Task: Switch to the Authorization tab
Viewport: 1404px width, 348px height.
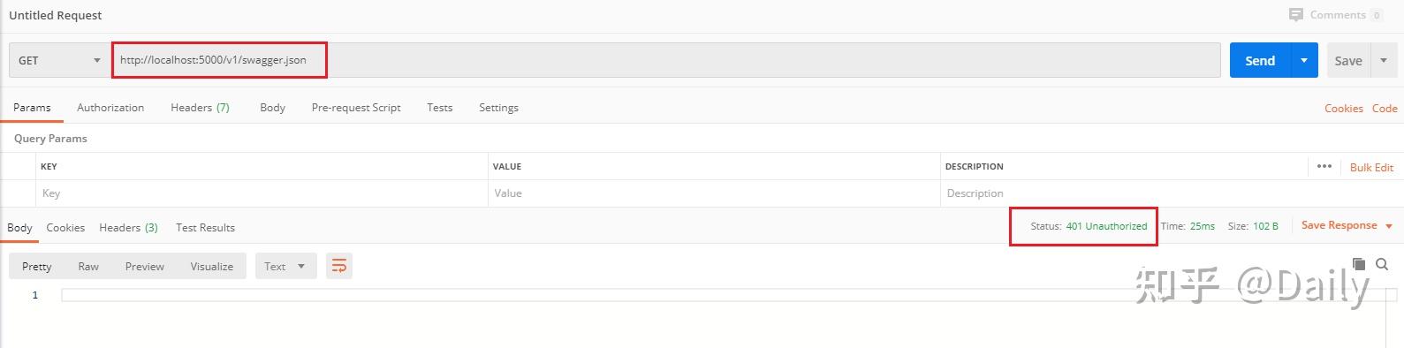Action: click(x=110, y=107)
